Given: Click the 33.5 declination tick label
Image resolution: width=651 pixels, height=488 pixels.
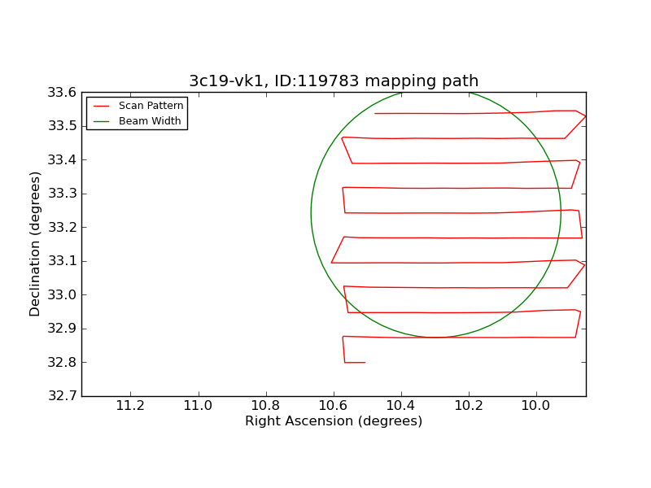Looking at the screenshot, I should coord(62,126).
